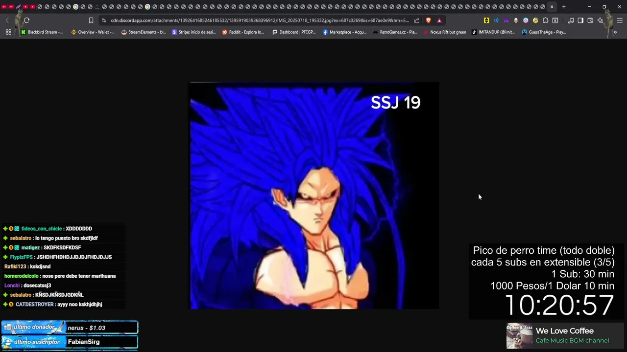
Task: Bookmark this page with the bookmark icon
Action: coord(91,21)
